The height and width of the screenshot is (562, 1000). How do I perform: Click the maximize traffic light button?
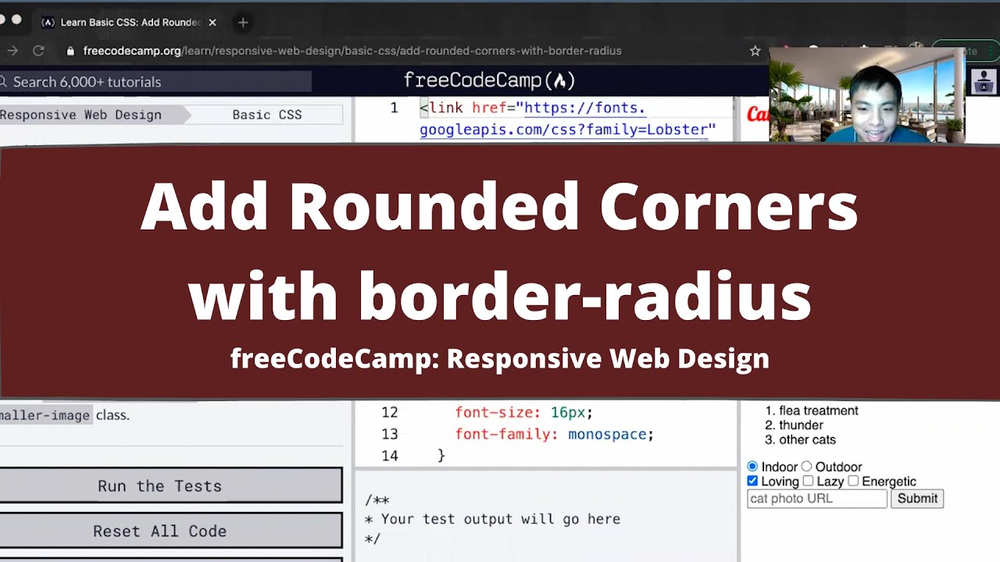pyautogui.click(x=16, y=20)
